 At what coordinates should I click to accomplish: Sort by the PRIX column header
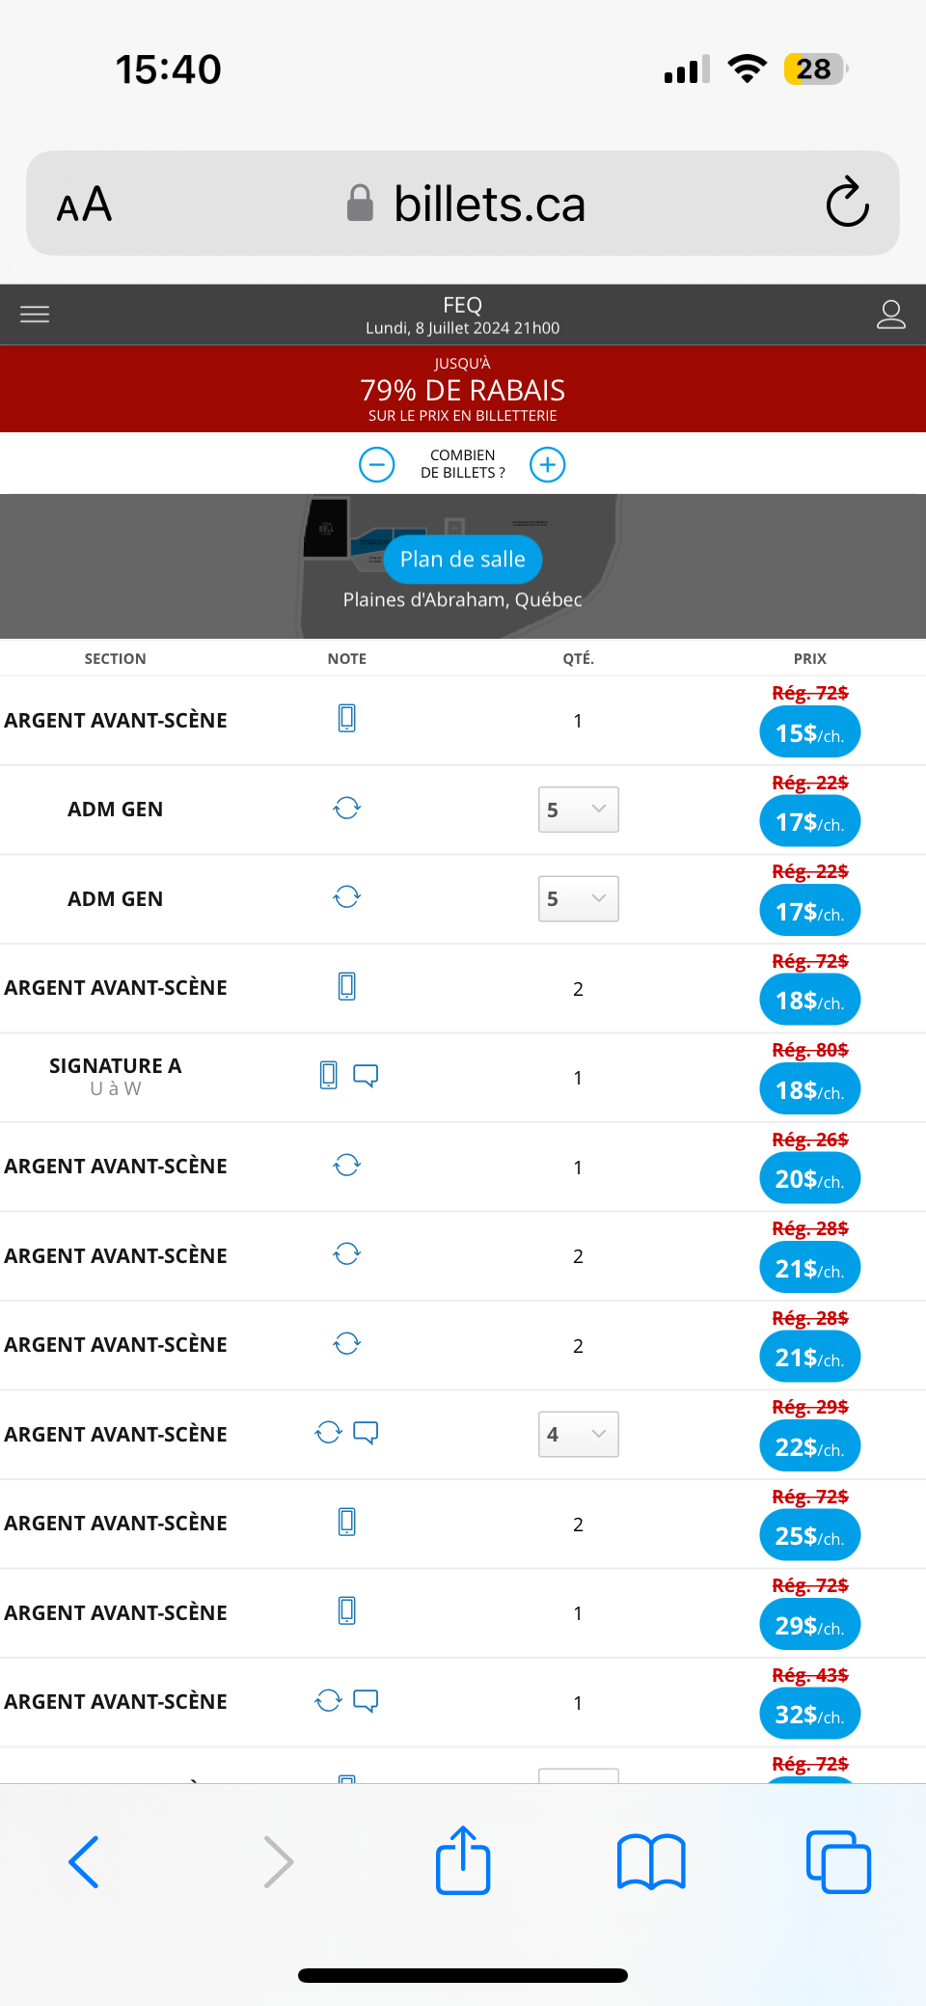pyautogui.click(x=809, y=658)
